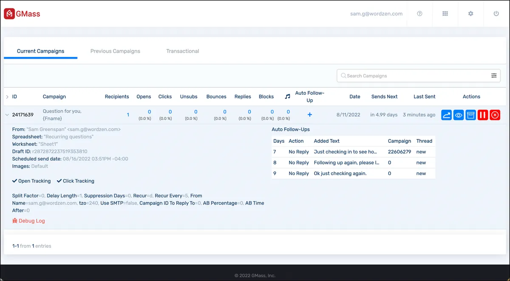Focus the Search Campaigns field
Screen dimensions: 510x281
pos(419,76)
